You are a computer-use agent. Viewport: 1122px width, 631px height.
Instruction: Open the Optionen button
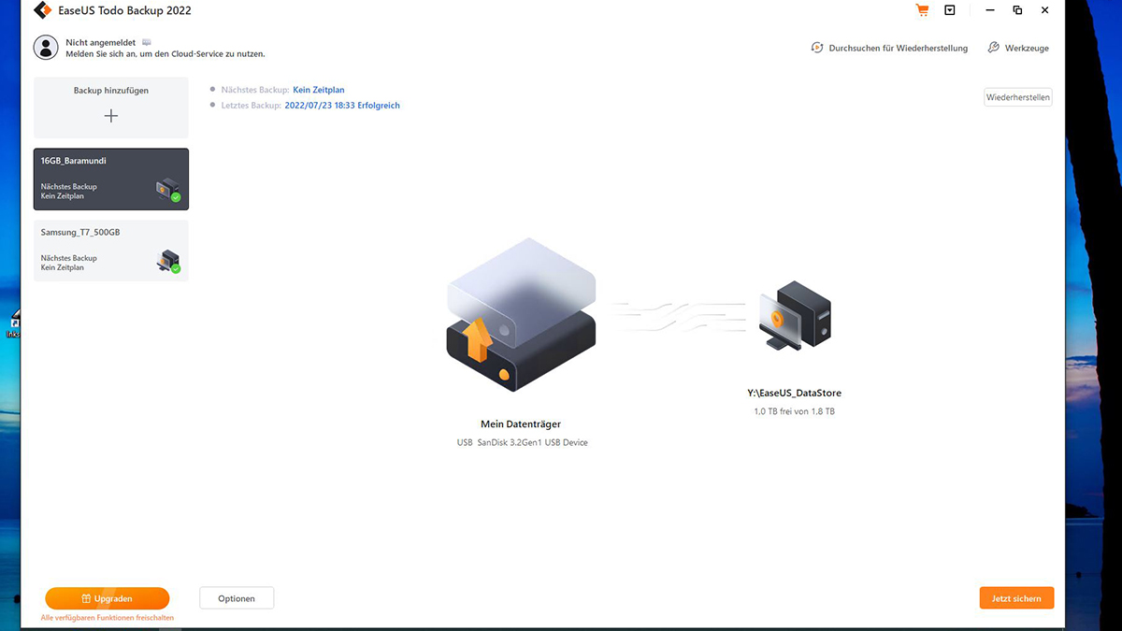[237, 598]
